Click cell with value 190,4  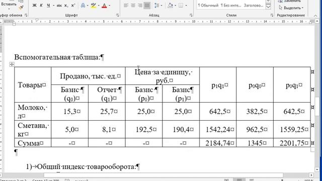click(181, 129)
